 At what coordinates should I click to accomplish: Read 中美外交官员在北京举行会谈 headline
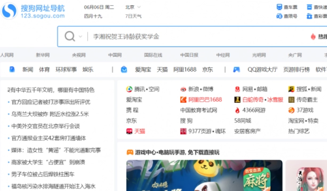pyautogui.click(x=45, y=126)
